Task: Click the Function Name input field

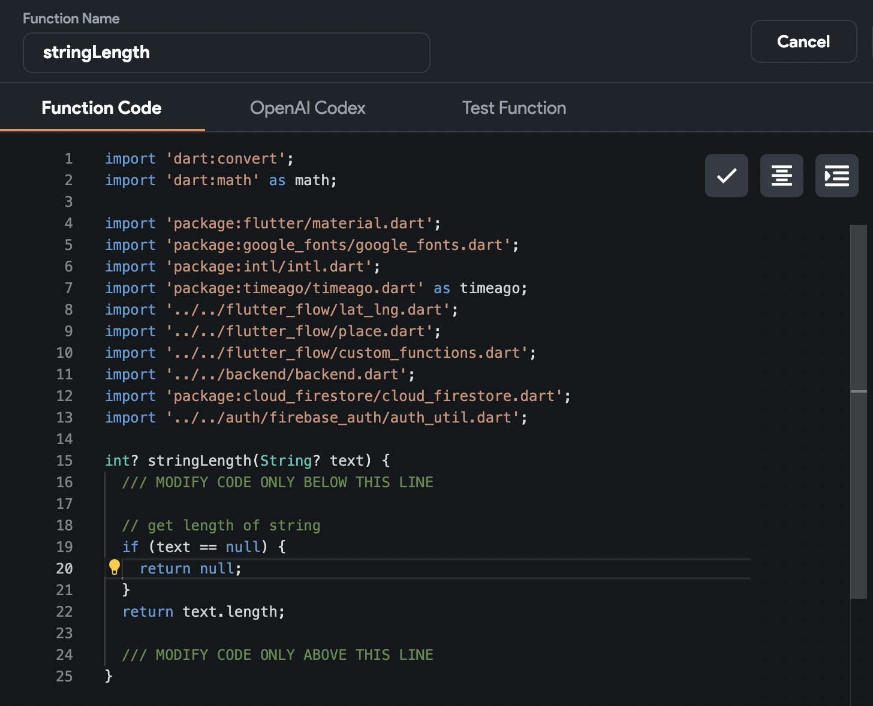Action: point(226,53)
